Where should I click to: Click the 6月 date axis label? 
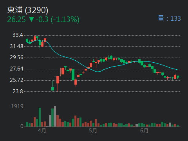144,130
